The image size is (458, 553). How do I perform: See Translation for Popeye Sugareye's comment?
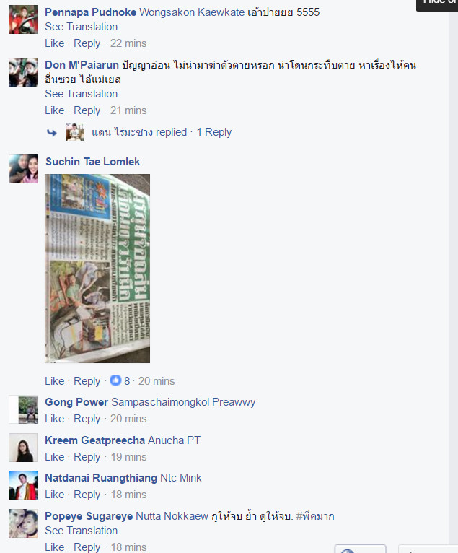click(81, 531)
